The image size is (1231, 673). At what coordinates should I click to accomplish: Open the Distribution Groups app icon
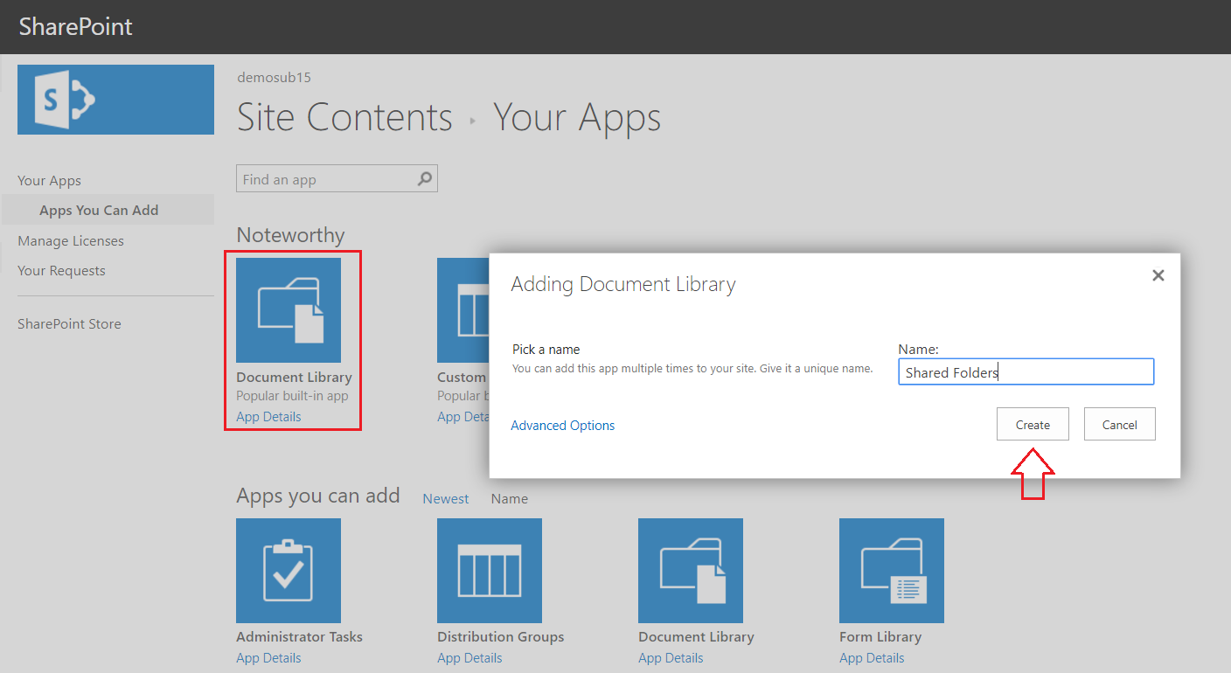490,571
